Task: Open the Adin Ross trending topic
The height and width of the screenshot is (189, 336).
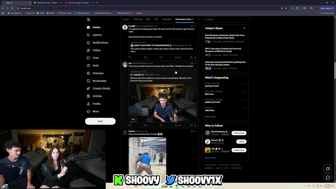Action: (x=210, y=110)
